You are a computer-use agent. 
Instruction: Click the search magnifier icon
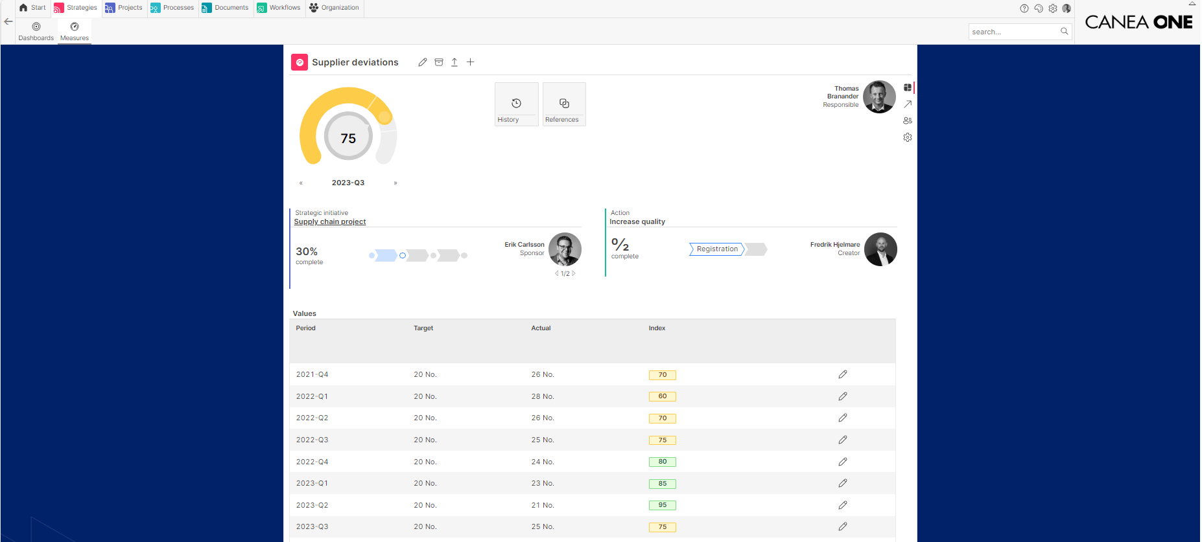(1064, 31)
